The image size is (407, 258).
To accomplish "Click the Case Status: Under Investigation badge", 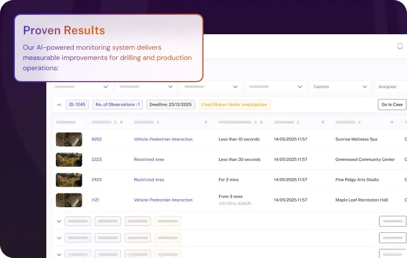I will coord(234,104).
